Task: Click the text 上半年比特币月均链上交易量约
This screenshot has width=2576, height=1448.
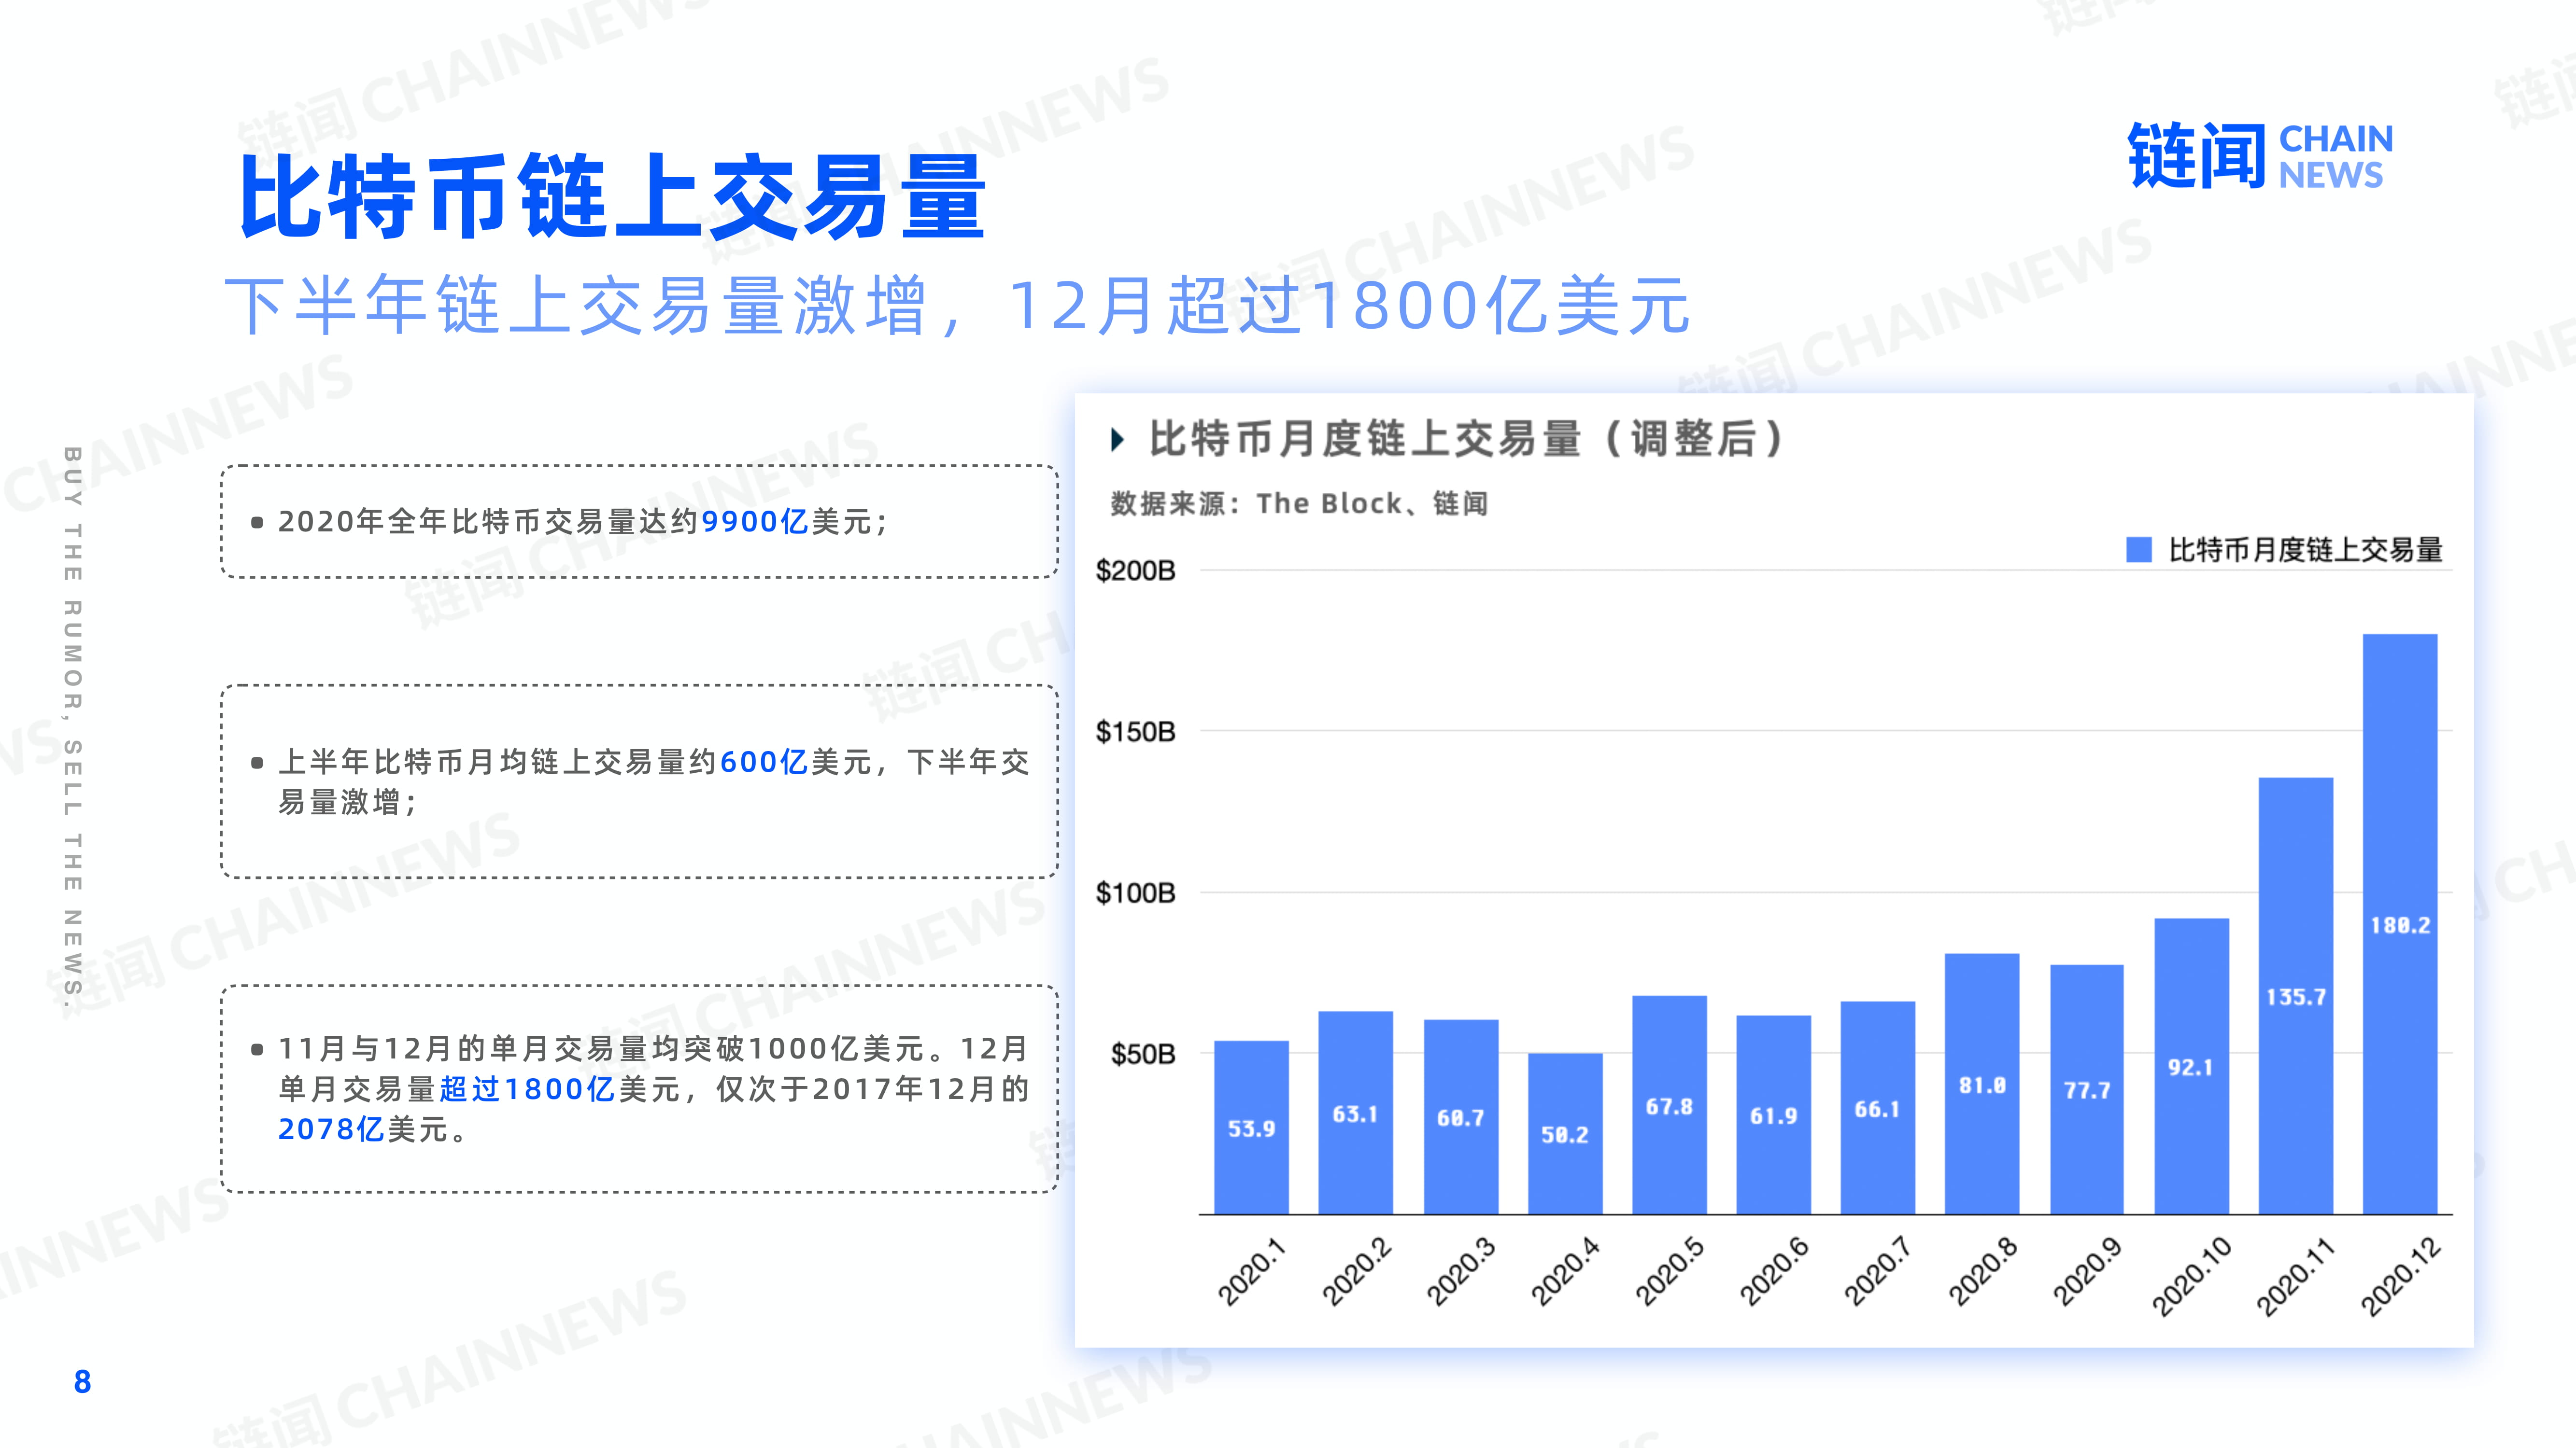Action: click(498, 763)
